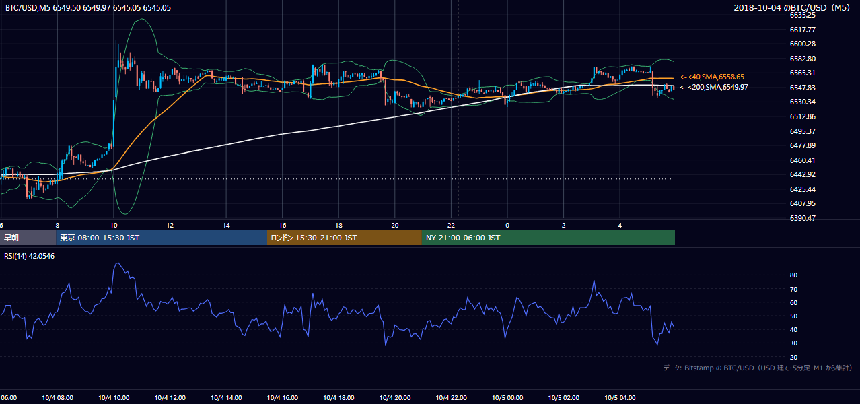860x404 pixels.
Task: Click the 10/5 04:00 time label
Action: pyautogui.click(x=620, y=398)
